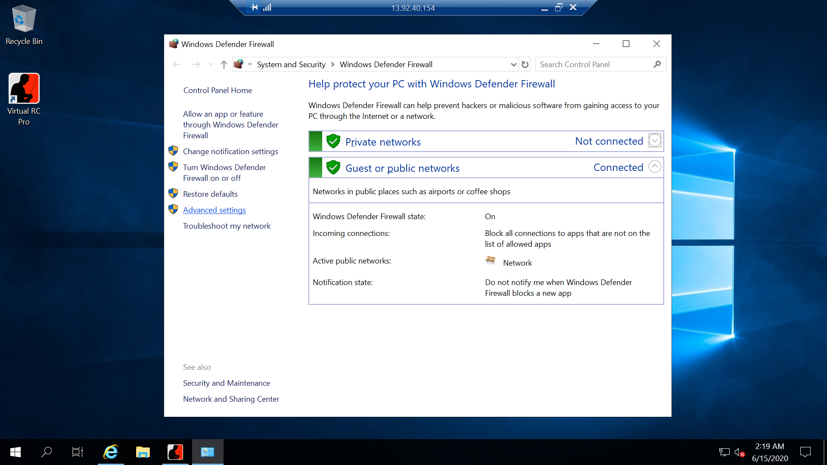This screenshot has width=827, height=465.
Task: Open muted volume tray icon
Action: tap(740, 452)
